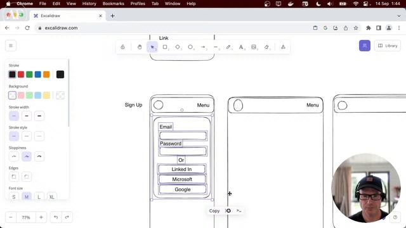
Task: Pick pink background color
Action: click(21, 96)
